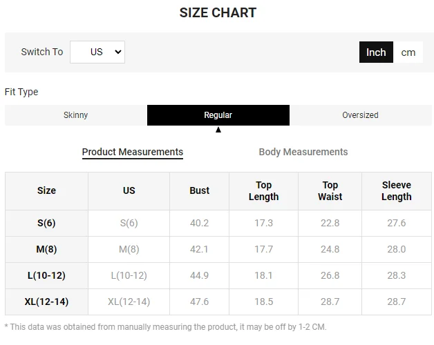Screen dimensions: 434x345
Task: Open the Body Measurements tab
Action: 303,152
